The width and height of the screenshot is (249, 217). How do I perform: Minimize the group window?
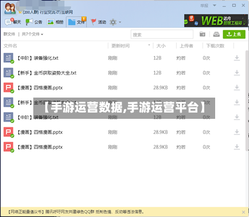[x=224, y=6]
